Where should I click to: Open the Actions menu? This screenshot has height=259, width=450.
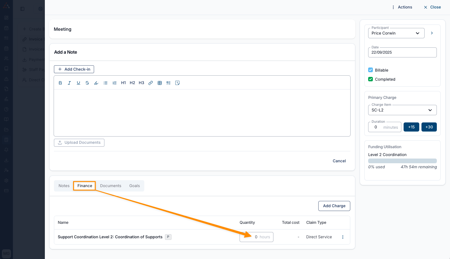click(x=402, y=7)
